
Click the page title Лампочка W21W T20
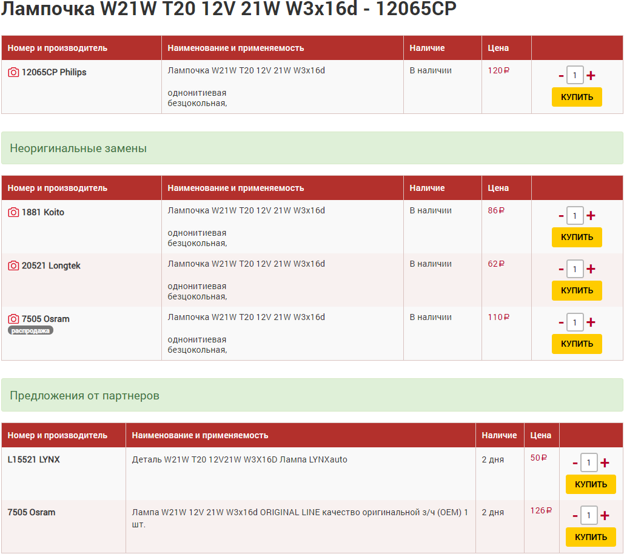229,8
